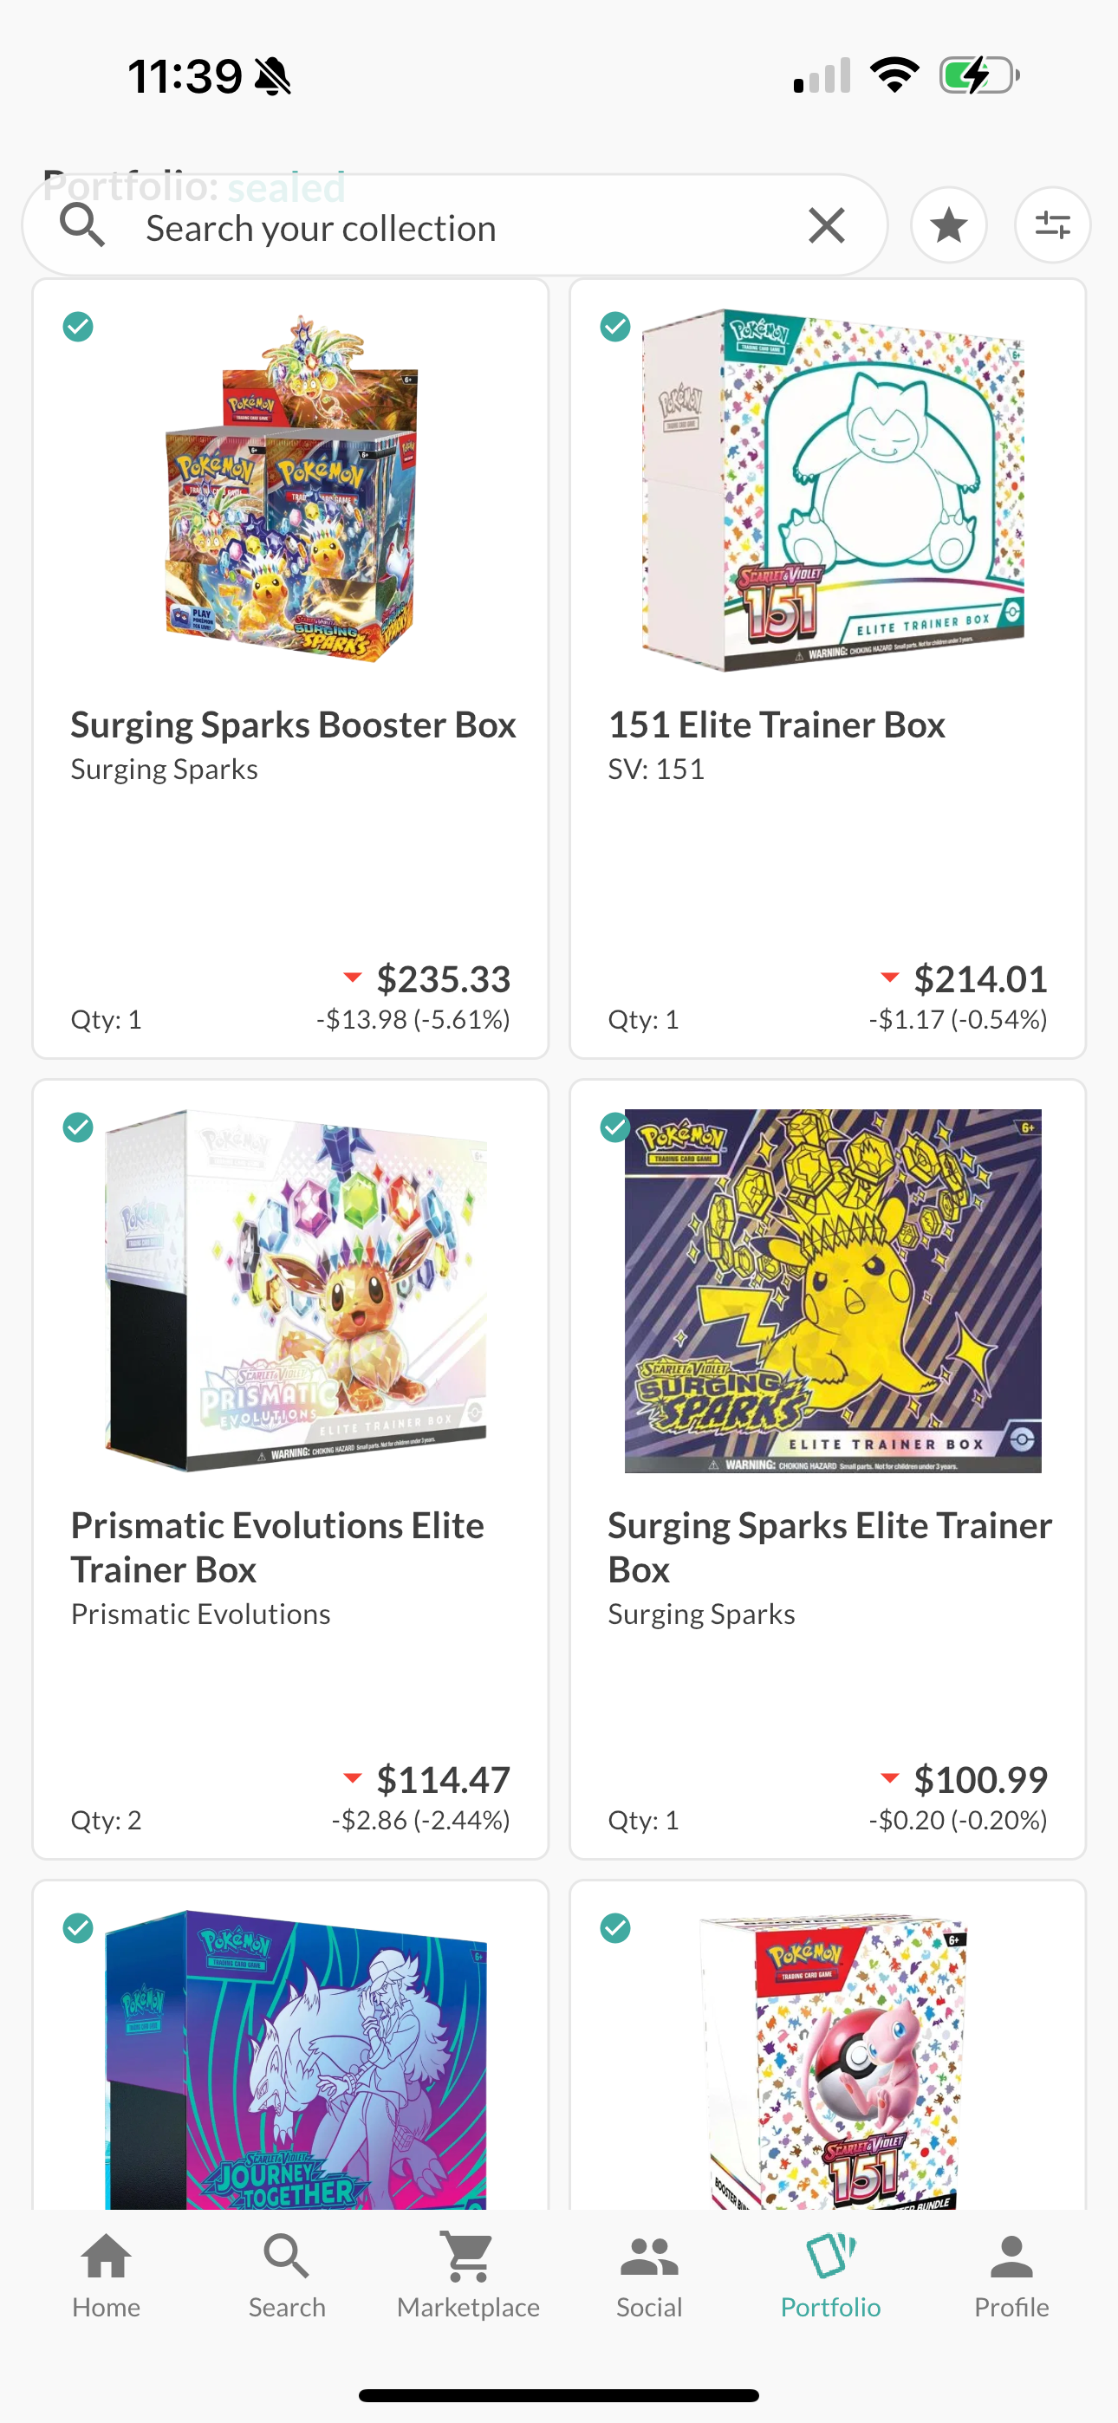Tap the 151 Elite Trainer Box image
Viewport: 1118px width, 2423px height.
pos(832,489)
